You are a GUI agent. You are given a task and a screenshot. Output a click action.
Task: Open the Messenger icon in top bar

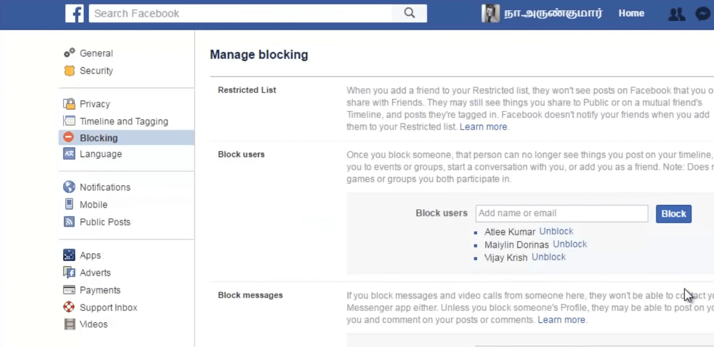[x=703, y=14]
